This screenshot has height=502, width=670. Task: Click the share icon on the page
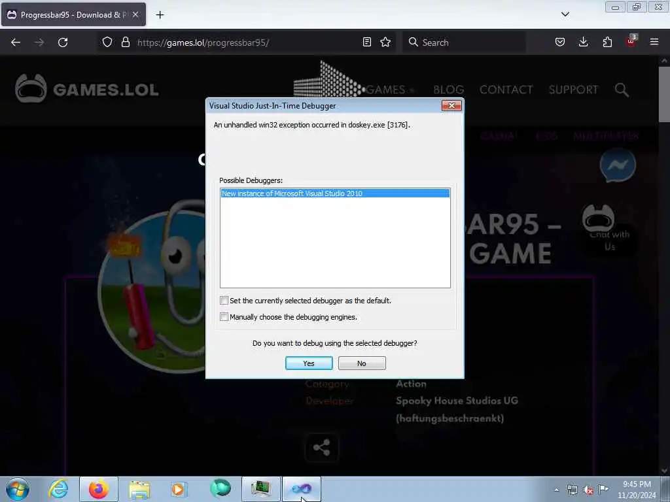pyautogui.click(x=321, y=448)
